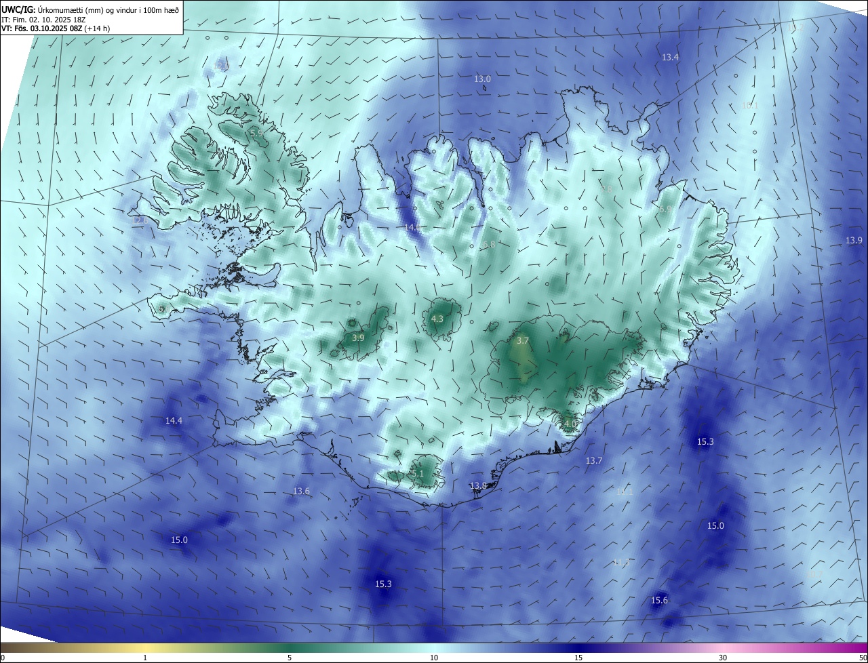This screenshot has height=663, width=868.
Task: Click the 14.4 value label
Action: (x=174, y=421)
